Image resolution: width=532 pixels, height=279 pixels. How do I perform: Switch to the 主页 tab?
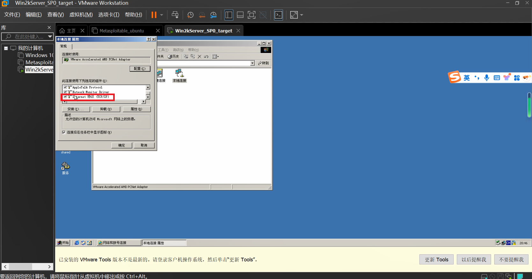(68, 31)
